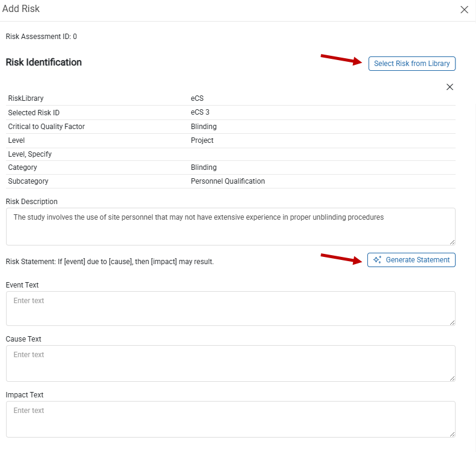Click the 'Impact Text' field label

pyautogui.click(x=25, y=395)
